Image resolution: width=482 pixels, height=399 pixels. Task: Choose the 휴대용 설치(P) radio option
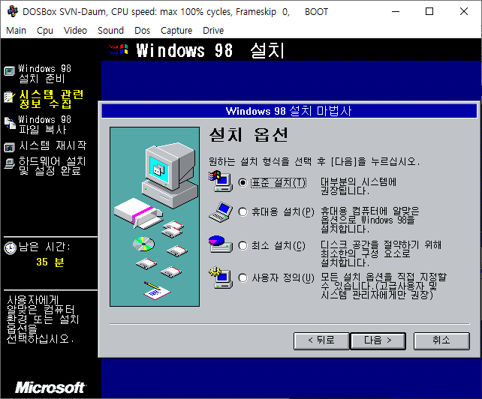243,212
